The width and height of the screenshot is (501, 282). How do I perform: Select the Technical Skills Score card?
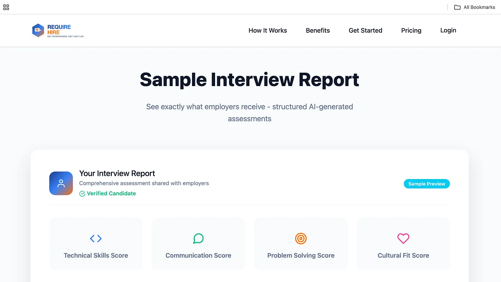(x=96, y=243)
